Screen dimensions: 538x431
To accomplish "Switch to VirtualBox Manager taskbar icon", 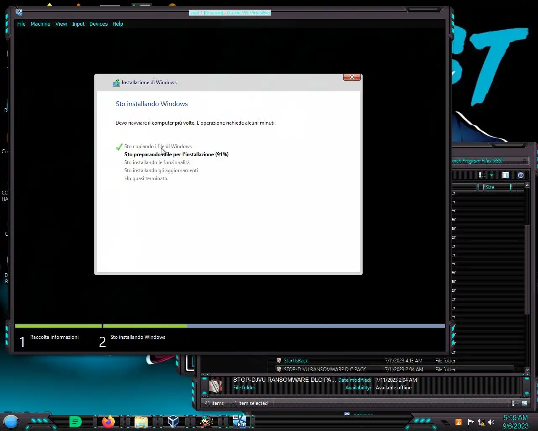I will click(x=173, y=421).
